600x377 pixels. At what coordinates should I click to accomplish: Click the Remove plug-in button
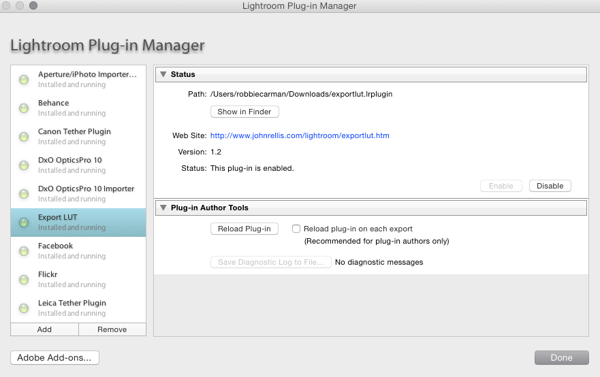pos(112,329)
